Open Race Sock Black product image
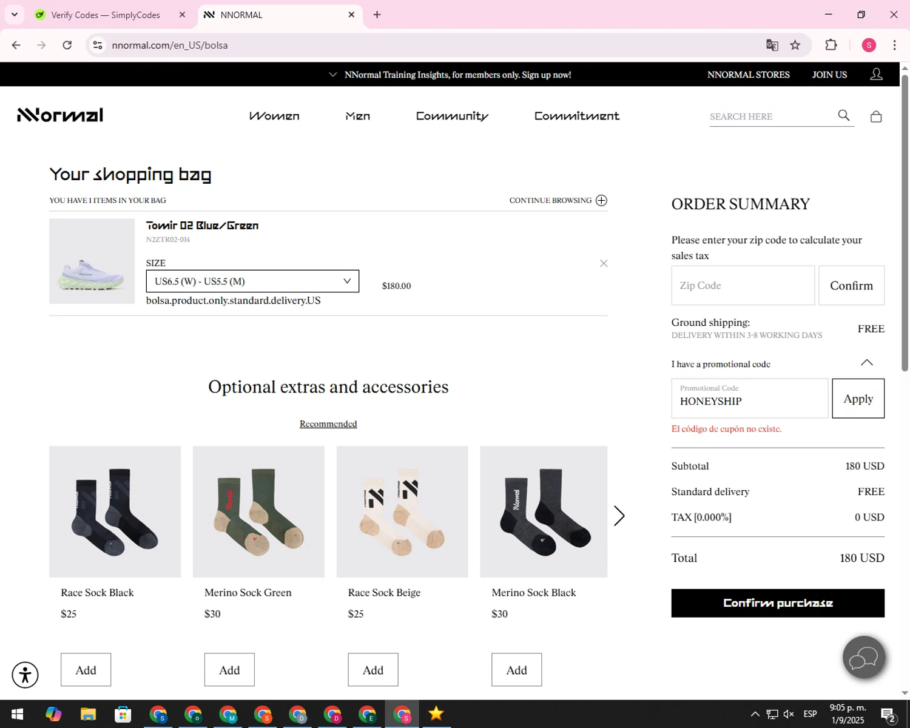The height and width of the screenshot is (728, 910). click(115, 511)
